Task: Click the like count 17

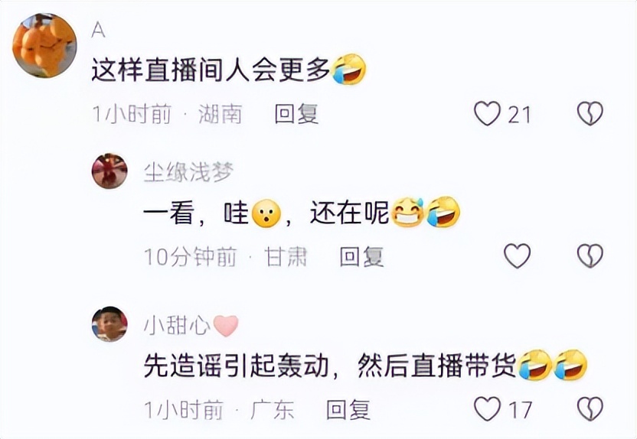Action: click(521, 410)
